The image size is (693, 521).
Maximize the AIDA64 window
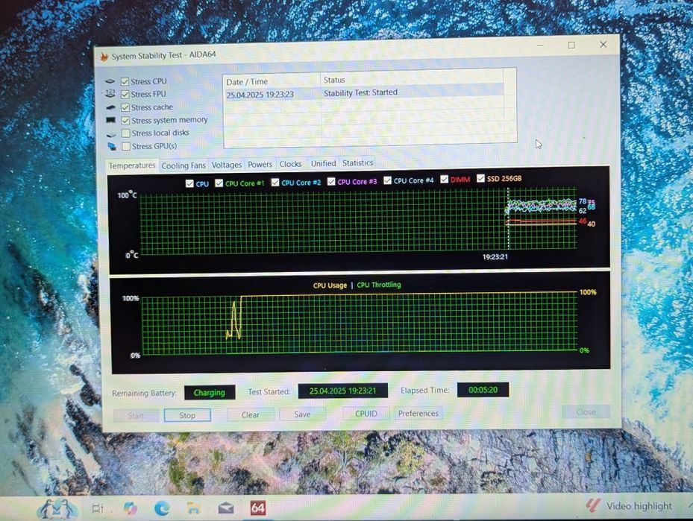pyautogui.click(x=571, y=45)
